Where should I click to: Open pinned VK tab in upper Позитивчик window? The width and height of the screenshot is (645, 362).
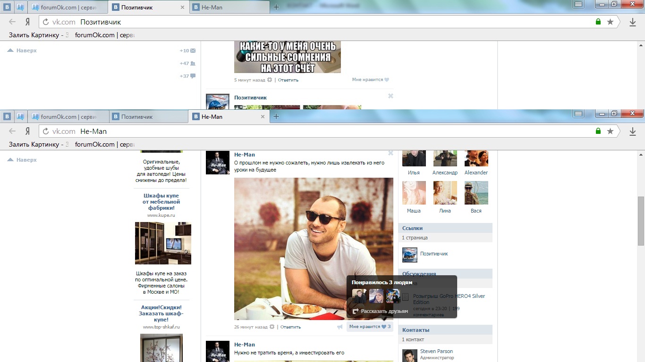click(x=8, y=7)
